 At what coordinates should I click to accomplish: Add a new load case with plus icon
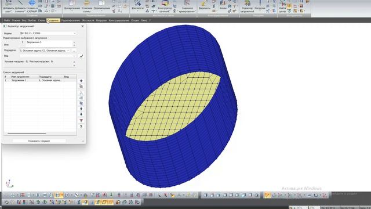(x=81, y=81)
